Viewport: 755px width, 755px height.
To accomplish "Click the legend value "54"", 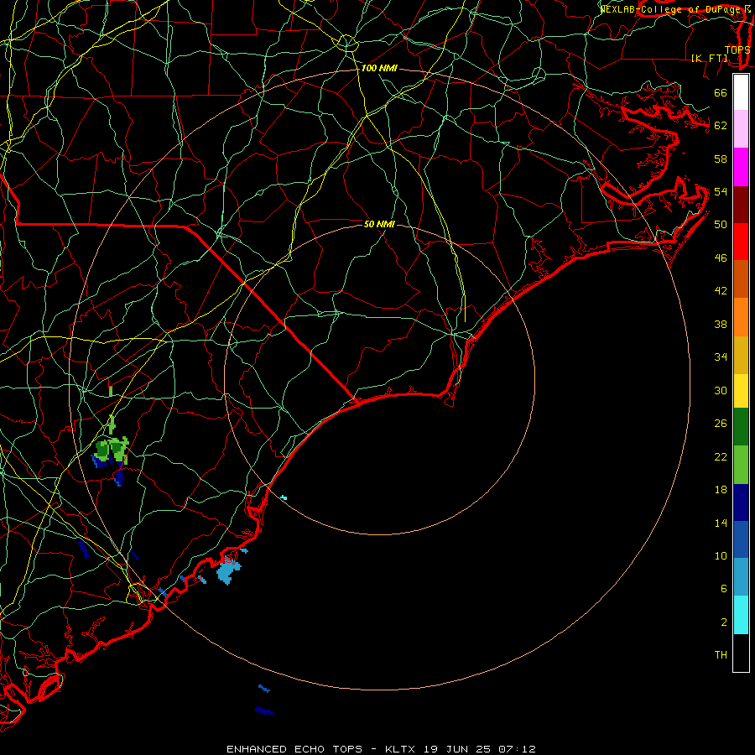I will pyautogui.click(x=721, y=191).
